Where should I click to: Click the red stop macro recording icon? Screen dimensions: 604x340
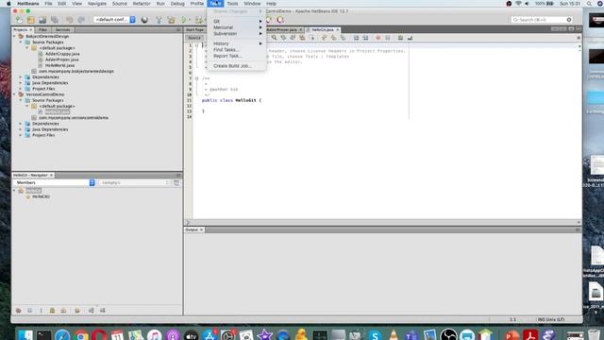click(378, 38)
